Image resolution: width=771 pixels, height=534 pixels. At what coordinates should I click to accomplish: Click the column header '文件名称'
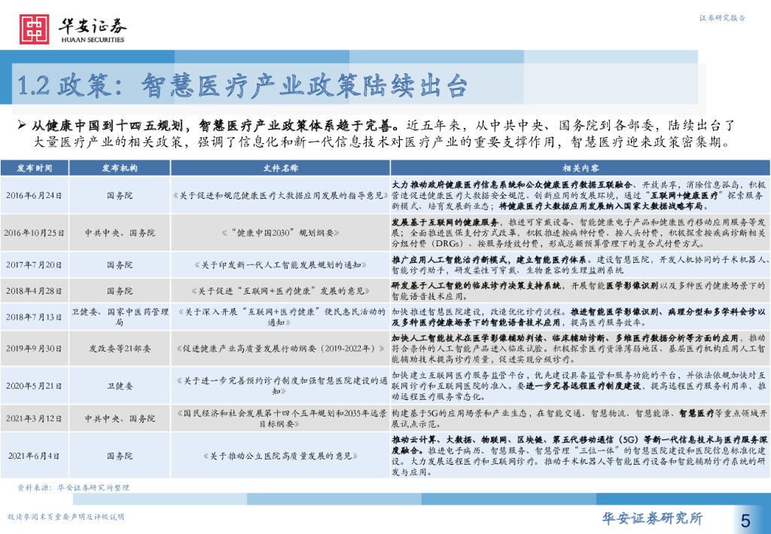click(280, 168)
